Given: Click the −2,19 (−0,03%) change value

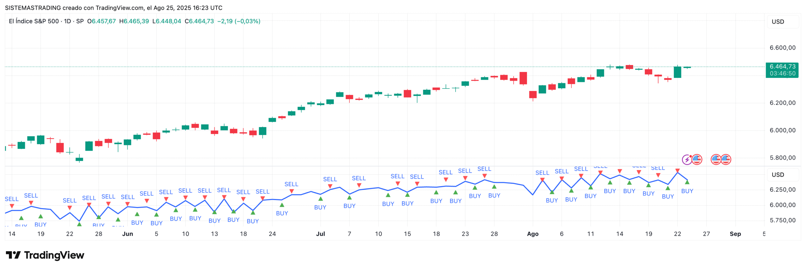Looking at the screenshot, I should click(239, 21).
